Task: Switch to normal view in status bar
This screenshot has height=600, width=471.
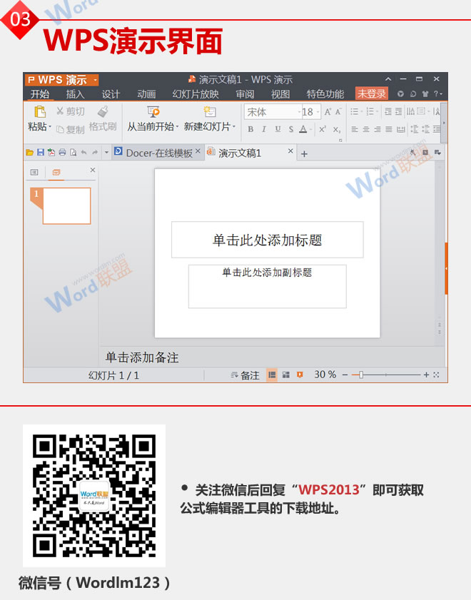Action: pyautogui.click(x=272, y=375)
